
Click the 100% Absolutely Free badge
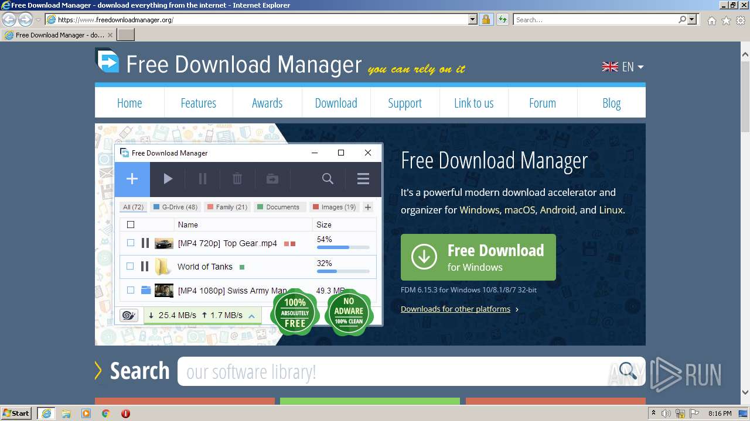pyautogui.click(x=295, y=312)
